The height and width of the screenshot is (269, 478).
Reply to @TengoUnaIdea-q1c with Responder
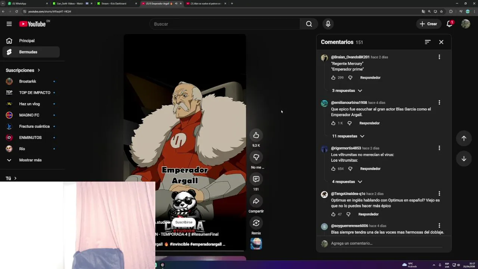pyautogui.click(x=368, y=214)
